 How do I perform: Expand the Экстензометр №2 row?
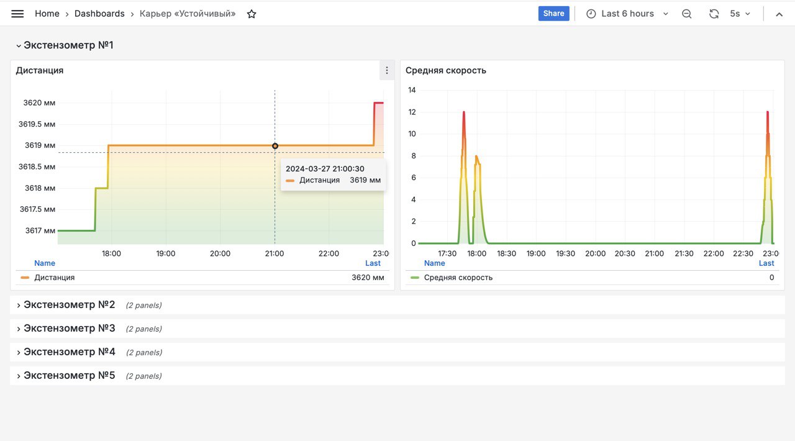(66, 305)
